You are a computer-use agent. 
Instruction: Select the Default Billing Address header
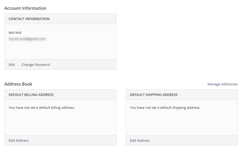click(31, 95)
